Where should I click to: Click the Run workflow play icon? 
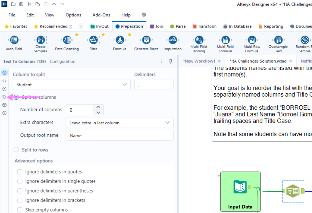click(x=4, y=4)
